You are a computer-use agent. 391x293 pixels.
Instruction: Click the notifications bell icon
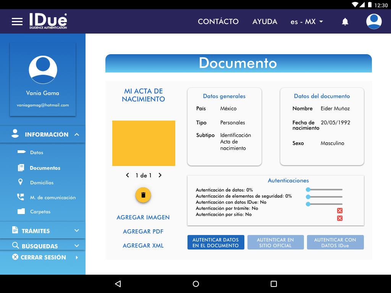(x=345, y=22)
